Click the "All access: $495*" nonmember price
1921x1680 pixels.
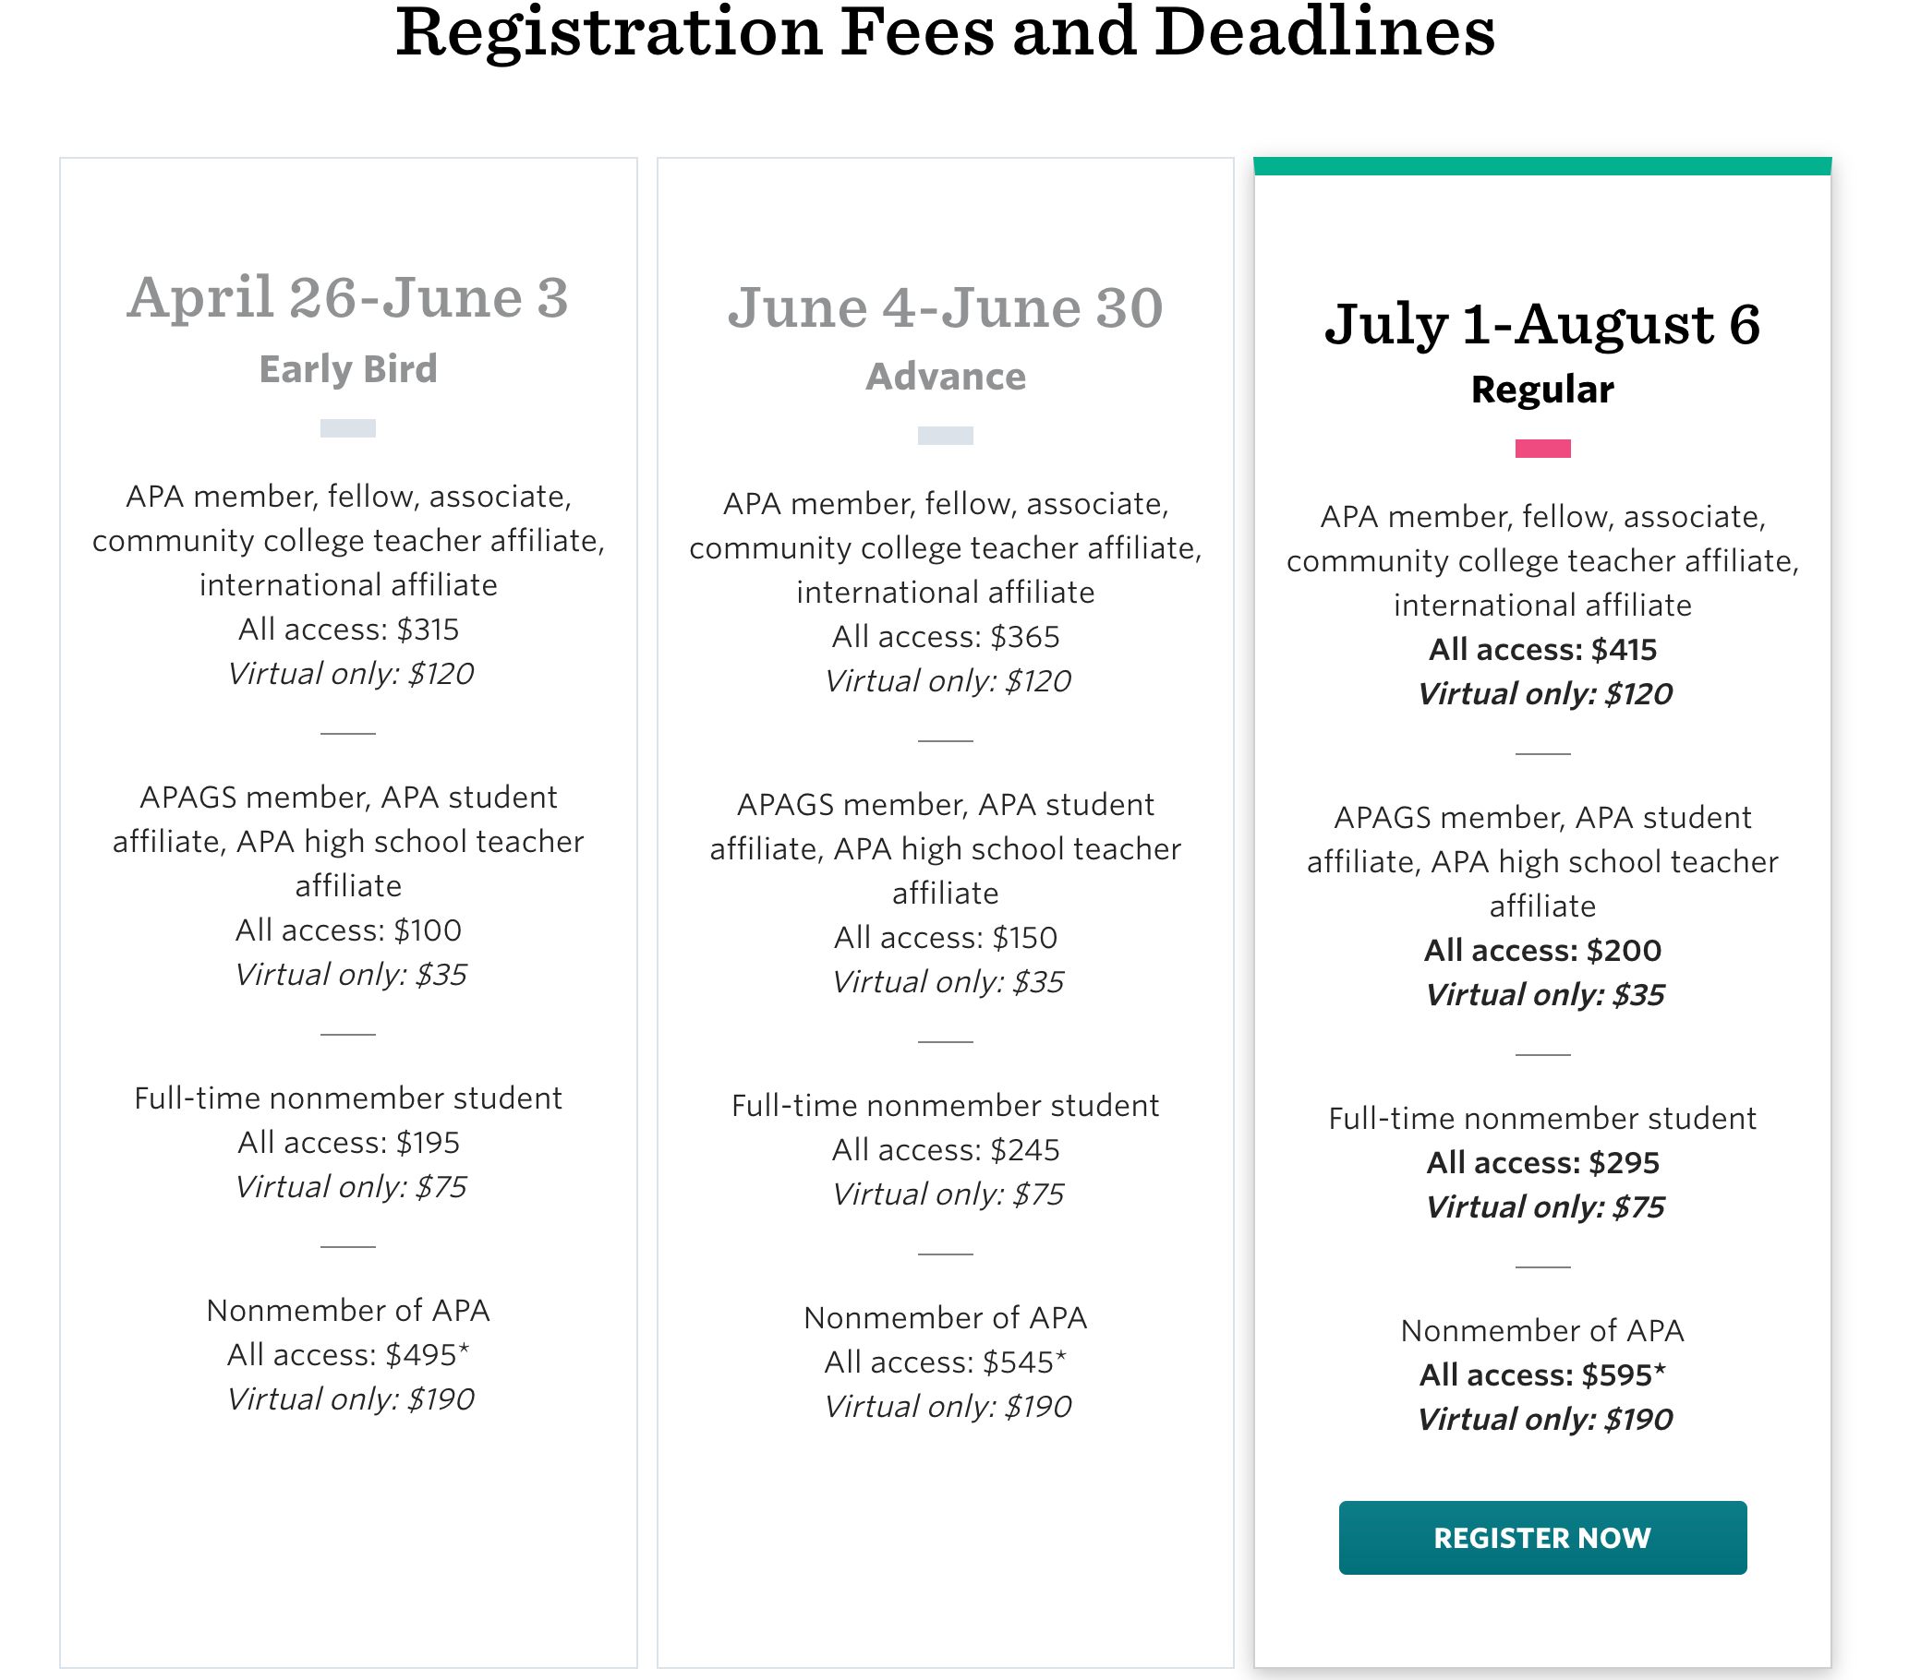[x=348, y=1355]
